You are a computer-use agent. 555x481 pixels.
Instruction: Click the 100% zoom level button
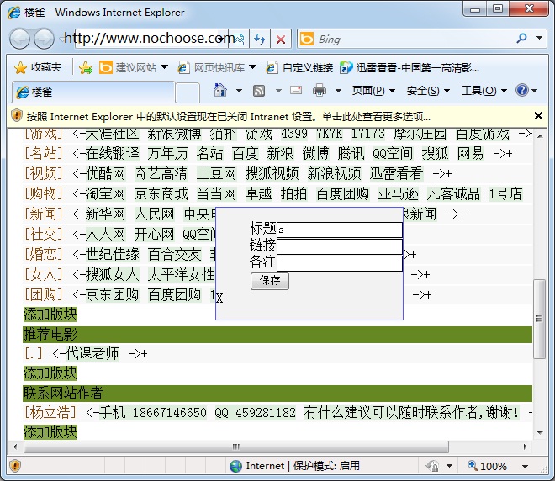click(488, 466)
